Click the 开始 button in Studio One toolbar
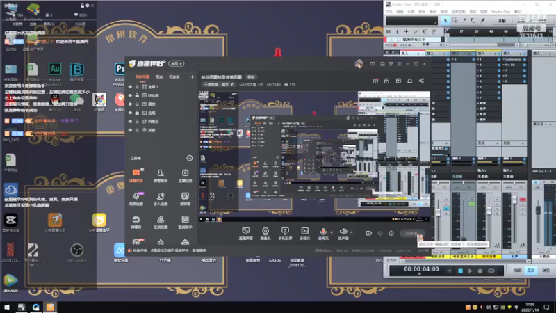556x313 pixels. coord(502,21)
